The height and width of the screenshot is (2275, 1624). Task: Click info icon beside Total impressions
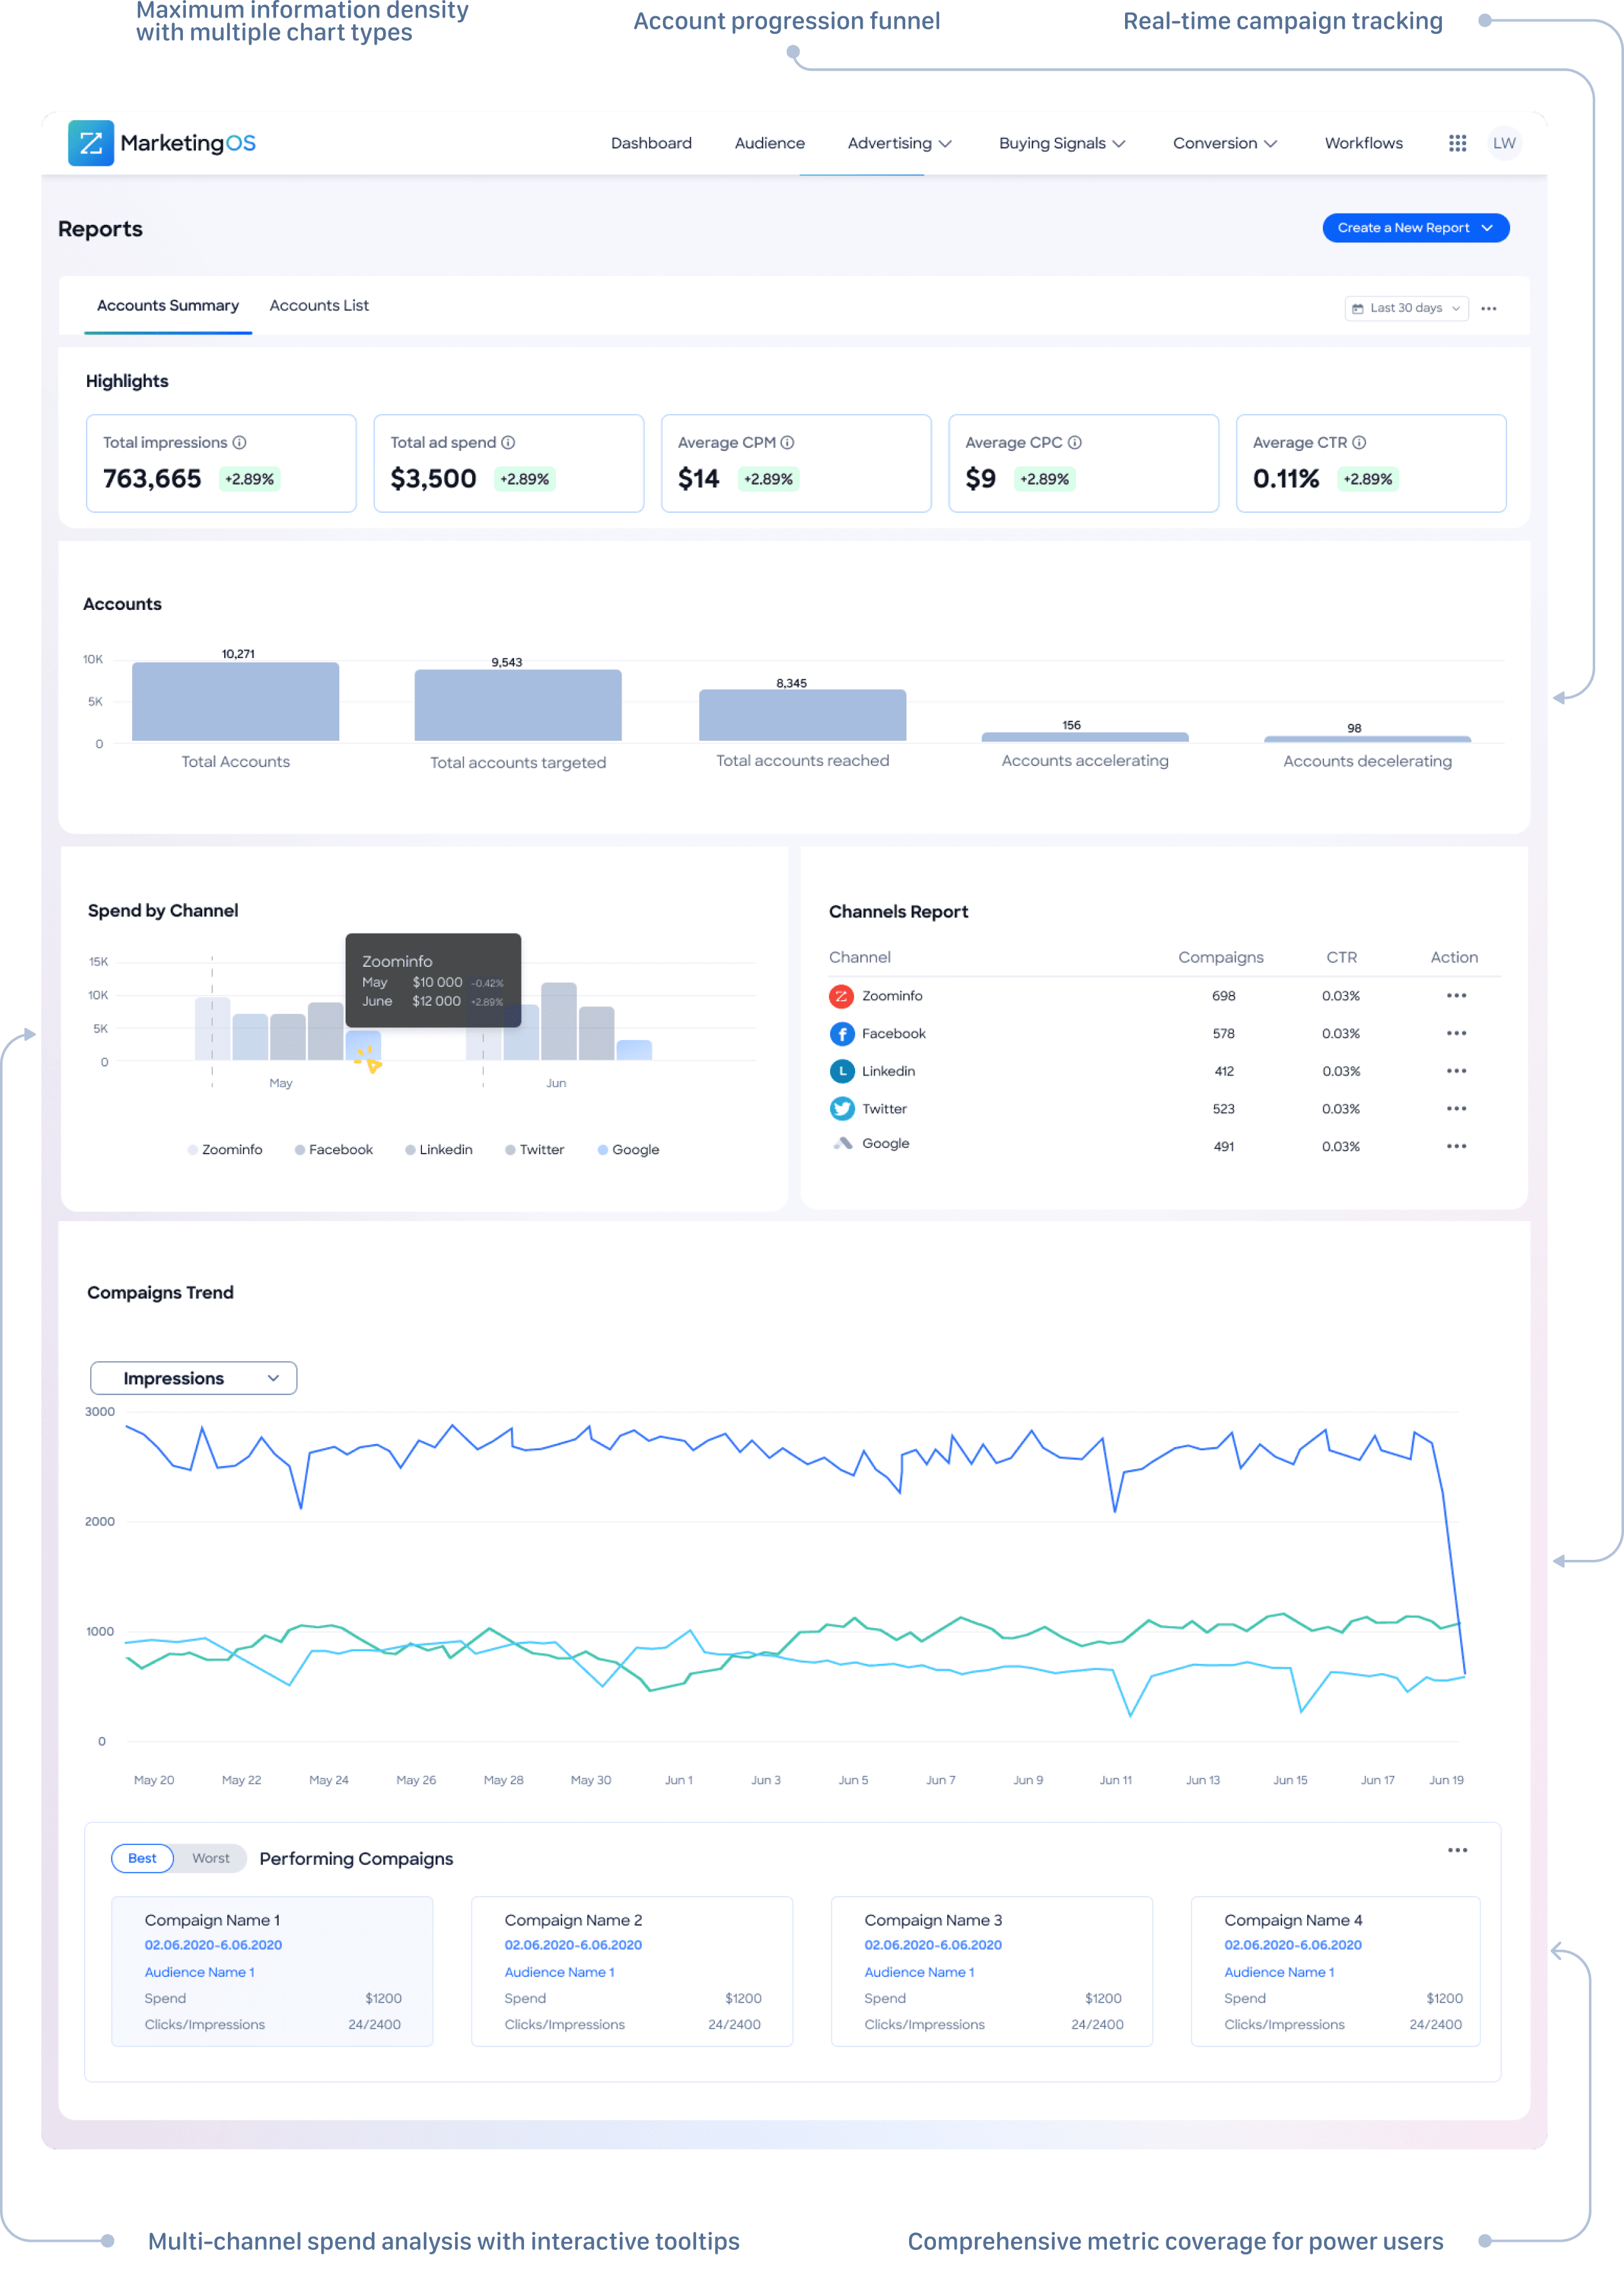240,442
